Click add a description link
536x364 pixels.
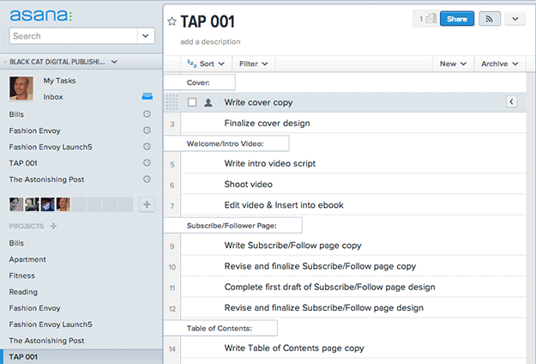click(210, 41)
